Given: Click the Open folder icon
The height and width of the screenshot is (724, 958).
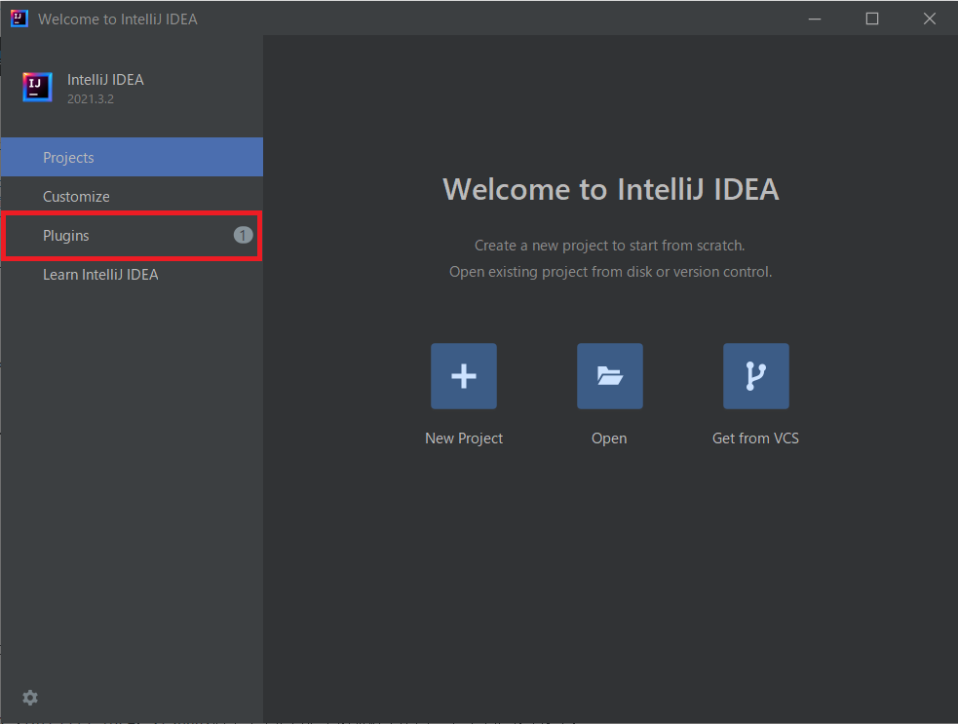Looking at the screenshot, I should [610, 376].
